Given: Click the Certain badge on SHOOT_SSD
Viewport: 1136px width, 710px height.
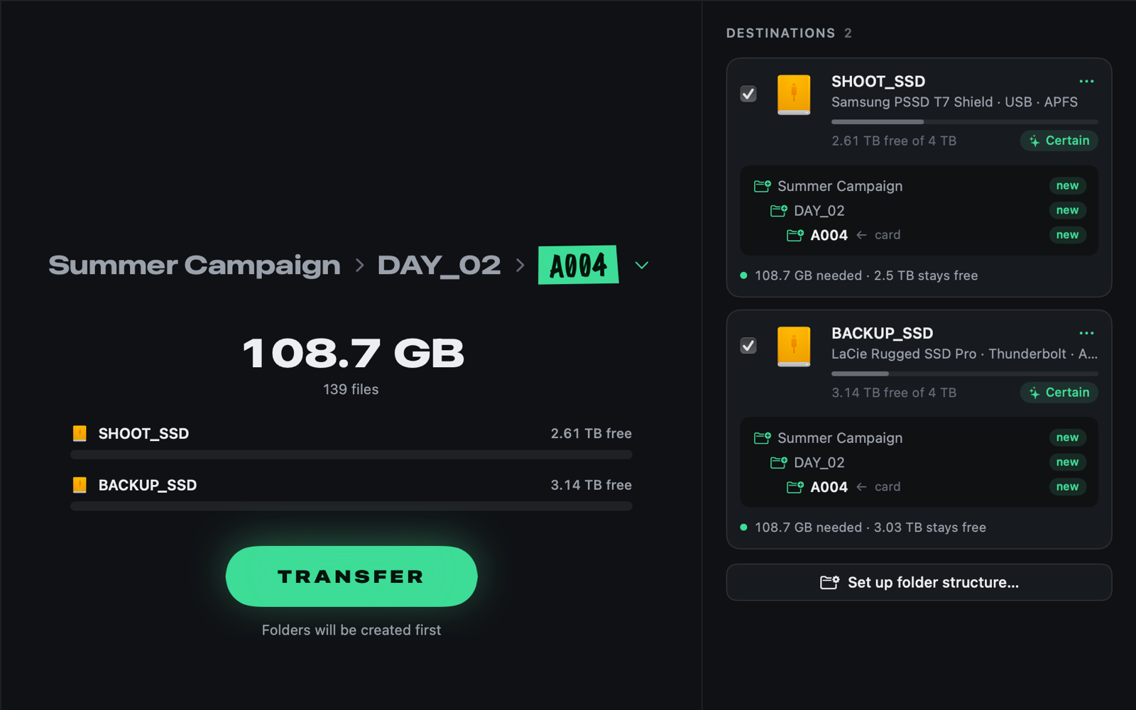Looking at the screenshot, I should tap(1059, 141).
